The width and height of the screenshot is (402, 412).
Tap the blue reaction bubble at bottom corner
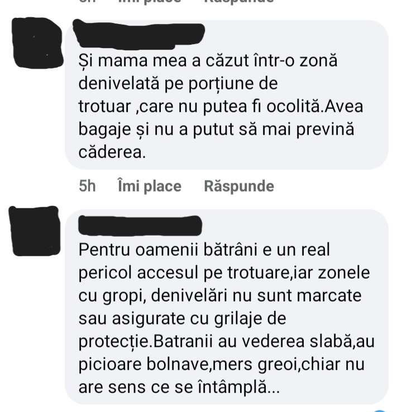pyautogui.click(x=379, y=411)
